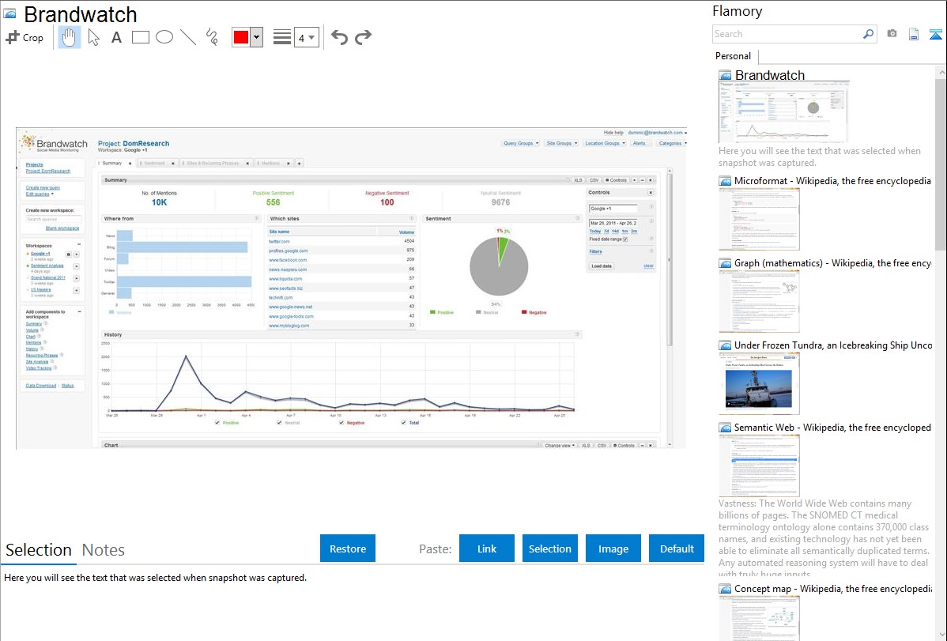Choose the straight line drawing tool
The height and width of the screenshot is (641, 947).
tap(188, 37)
